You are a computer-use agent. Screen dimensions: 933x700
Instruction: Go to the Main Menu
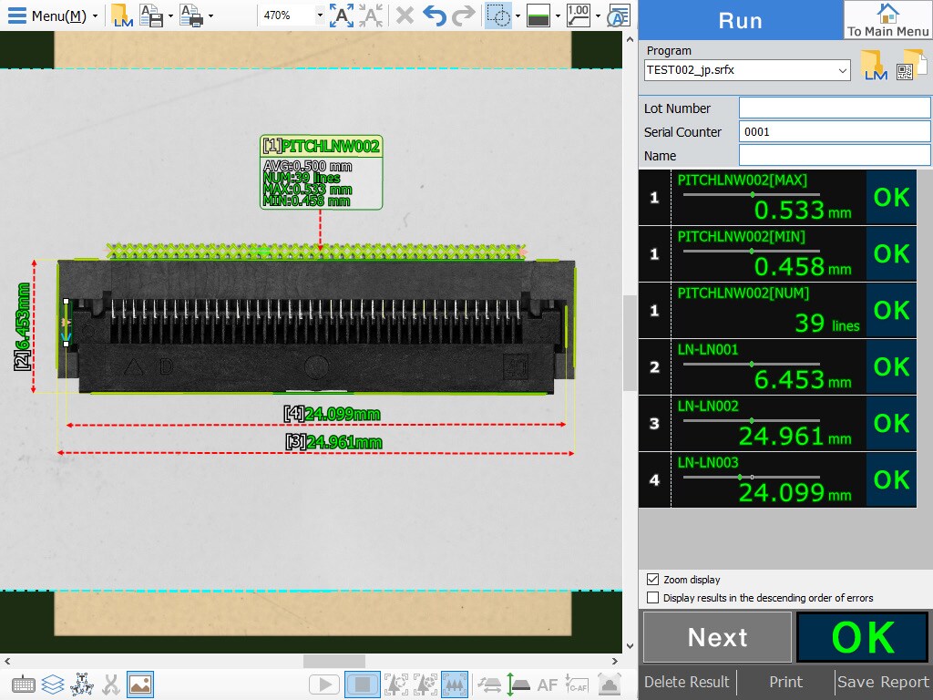tap(887, 20)
